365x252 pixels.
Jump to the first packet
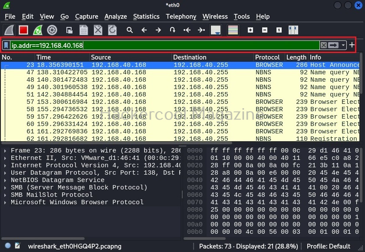(187, 30)
